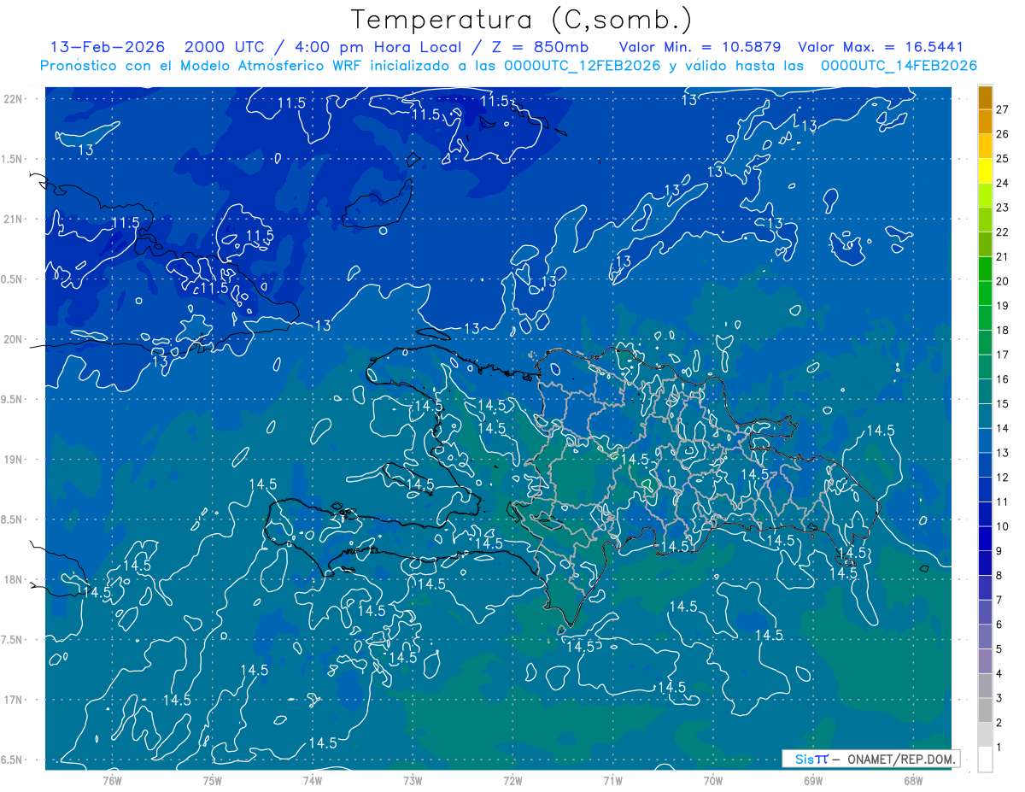The width and height of the screenshot is (1025, 792).
Task: Click the color legend value '16'
Action: point(1004,379)
